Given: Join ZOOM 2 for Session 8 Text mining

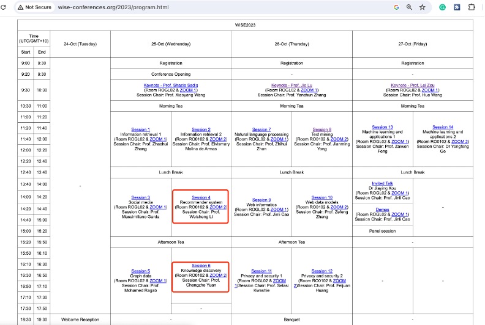Looking at the screenshot, I should click(339, 139).
